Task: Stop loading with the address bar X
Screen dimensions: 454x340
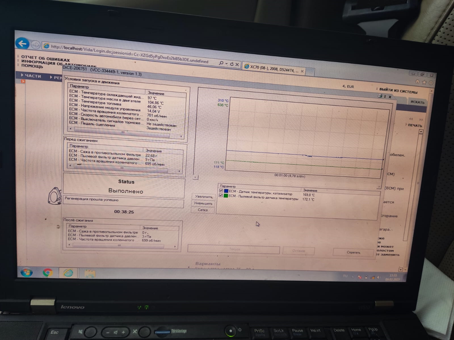Action: (237, 65)
